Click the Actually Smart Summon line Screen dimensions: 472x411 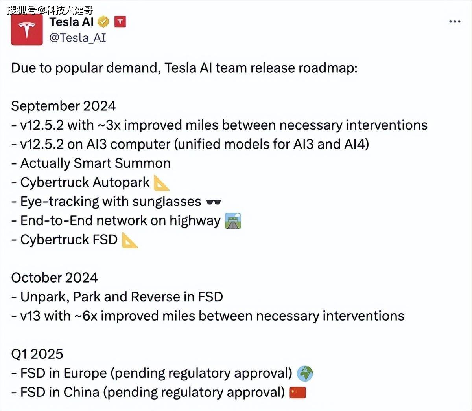point(91,163)
